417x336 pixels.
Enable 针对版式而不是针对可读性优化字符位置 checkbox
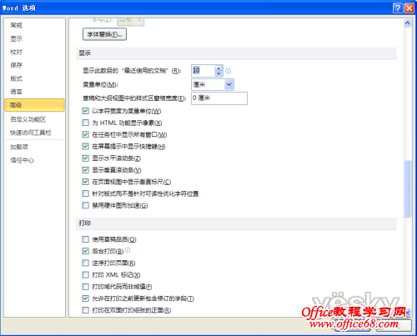(x=85, y=193)
